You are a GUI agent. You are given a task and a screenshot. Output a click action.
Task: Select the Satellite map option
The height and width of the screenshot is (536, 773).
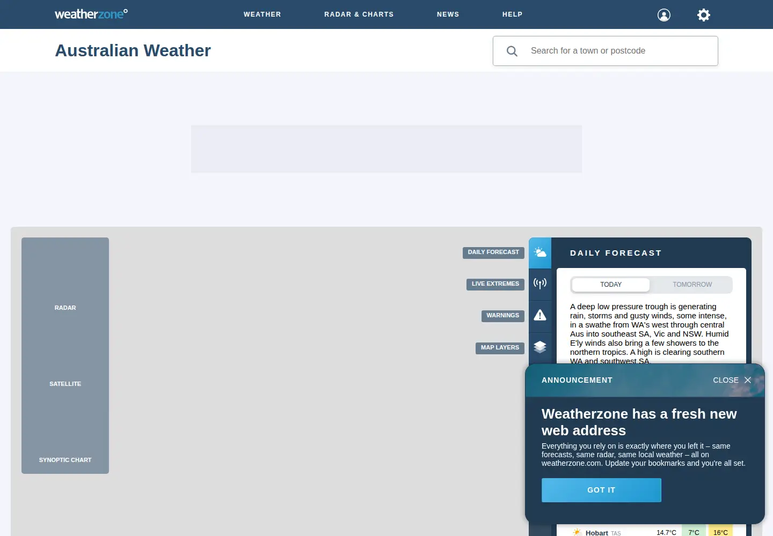(65, 384)
